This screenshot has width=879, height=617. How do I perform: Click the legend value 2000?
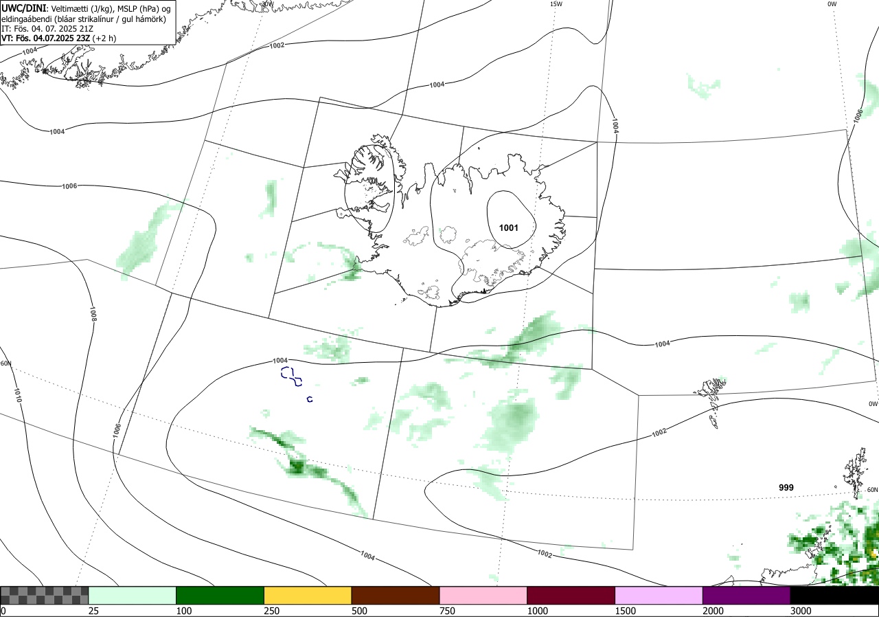[714, 611]
